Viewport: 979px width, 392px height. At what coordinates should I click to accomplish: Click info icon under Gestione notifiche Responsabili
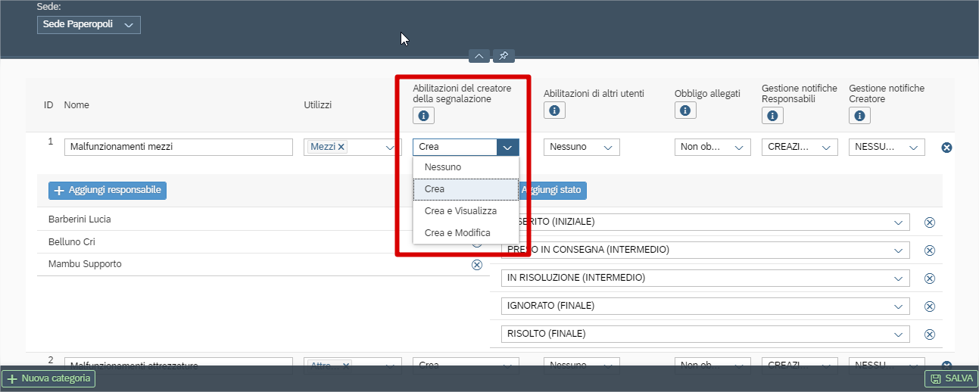pos(772,116)
